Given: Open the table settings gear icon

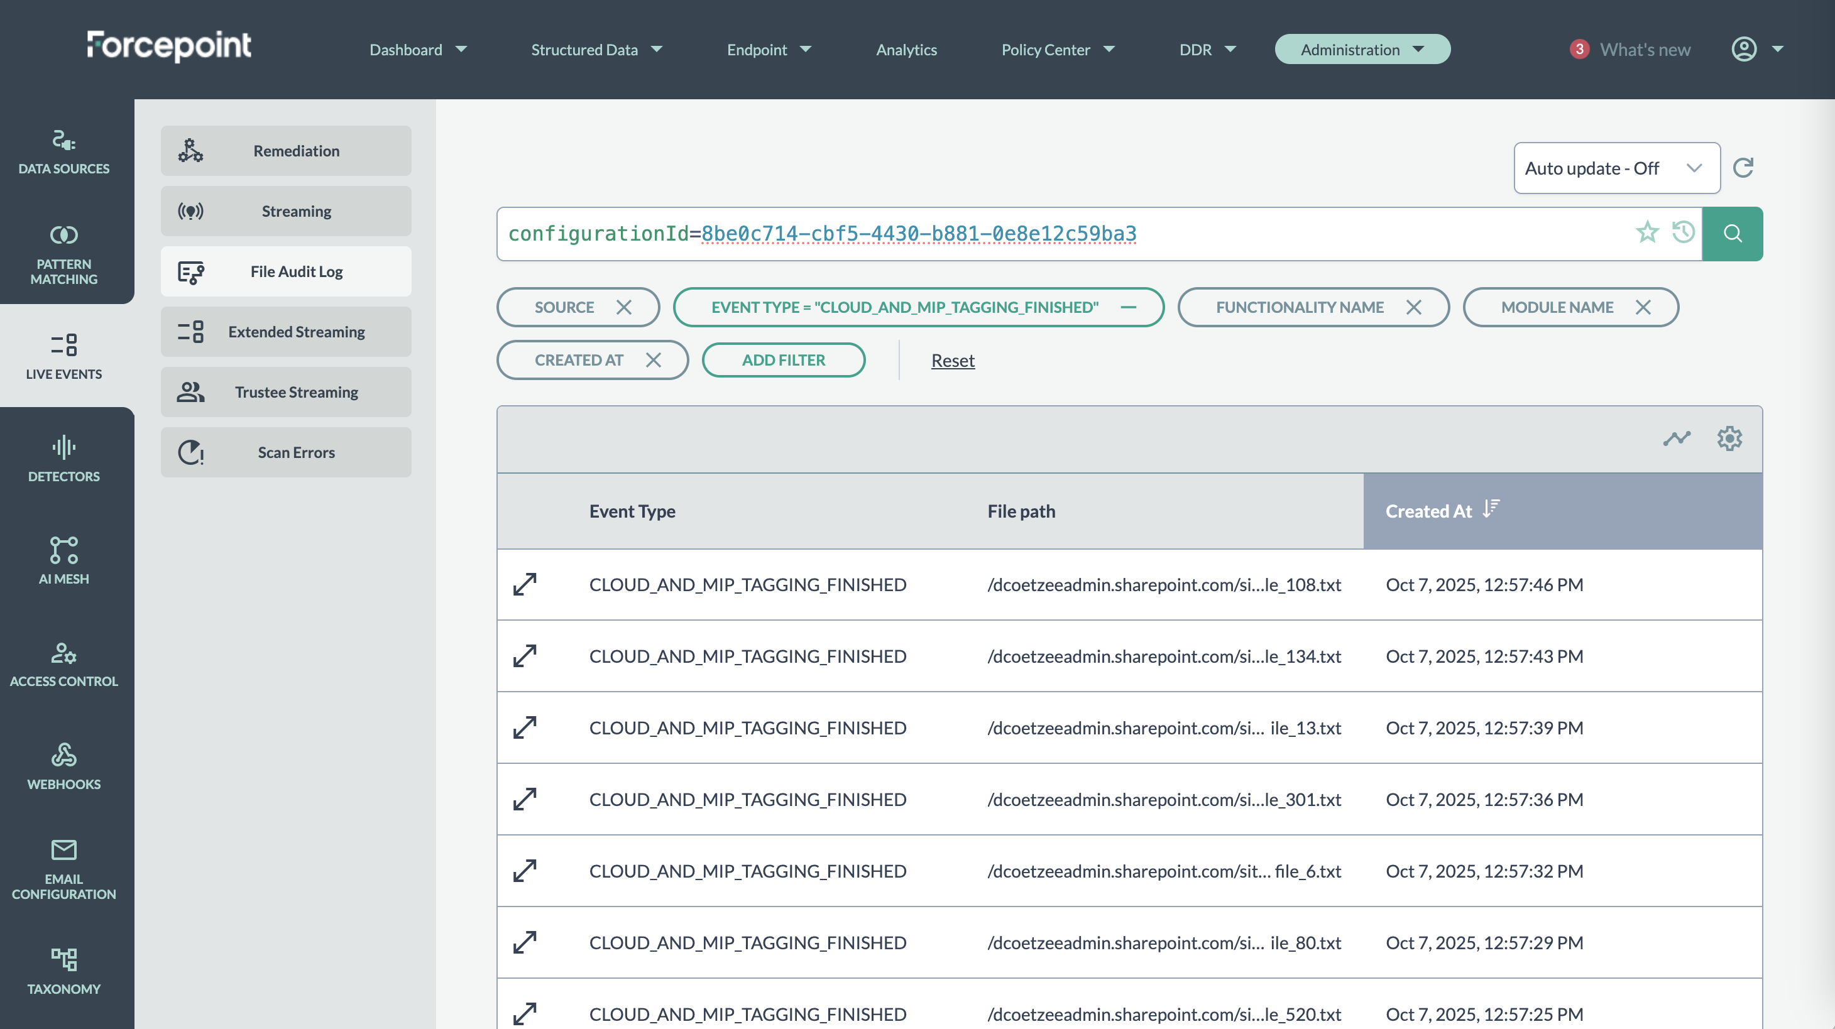Looking at the screenshot, I should click(1729, 438).
